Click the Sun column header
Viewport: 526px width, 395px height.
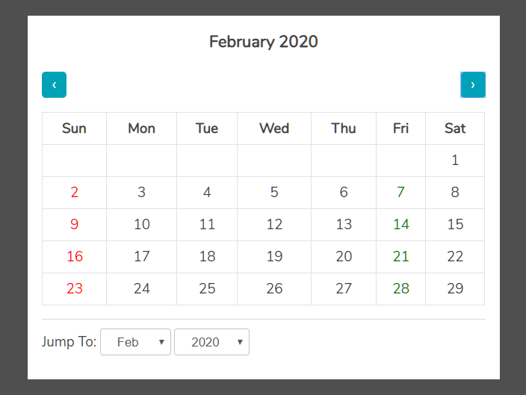tap(74, 128)
